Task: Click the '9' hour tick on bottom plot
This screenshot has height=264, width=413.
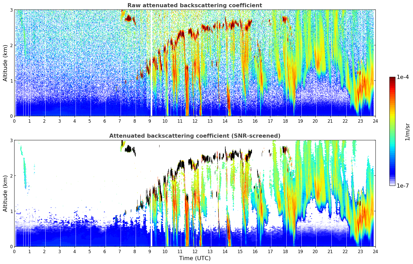Action: coord(150,251)
